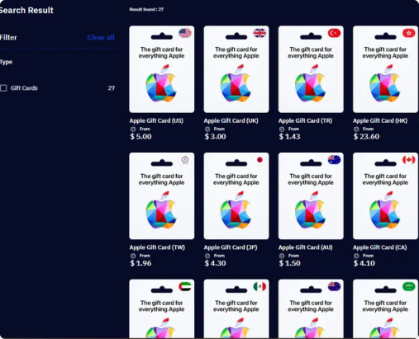Click the Type filter heading
This screenshot has height=339, width=419.
6,62
